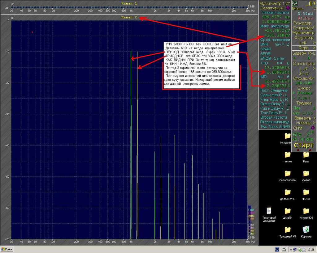317x253 pixels.
Task: Click the R9 green trace color box
Action: (250, 234)
